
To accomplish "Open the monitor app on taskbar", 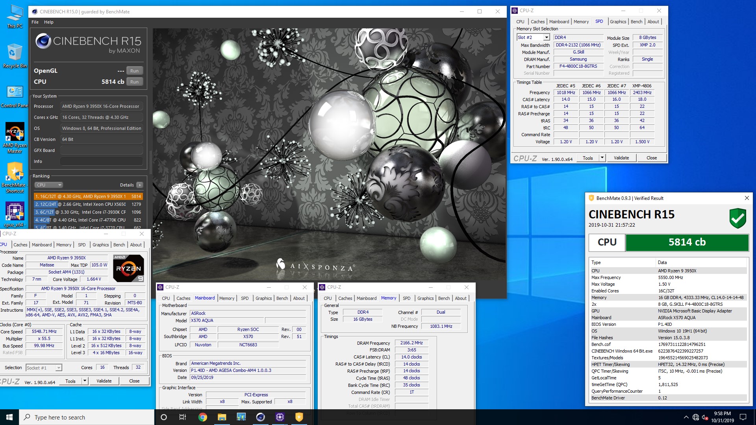I will [x=241, y=417].
